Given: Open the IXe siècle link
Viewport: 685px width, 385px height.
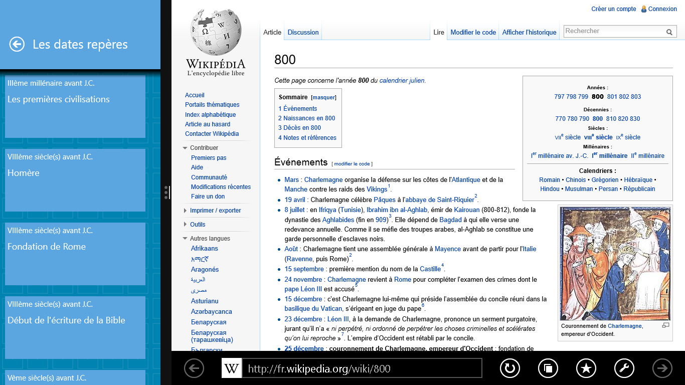Looking at the screenshot, I should (628, 137).
